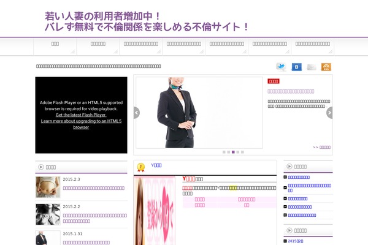
Task: Click 'Get the latest Flash Player' link
Action: (x=81, y=115)
